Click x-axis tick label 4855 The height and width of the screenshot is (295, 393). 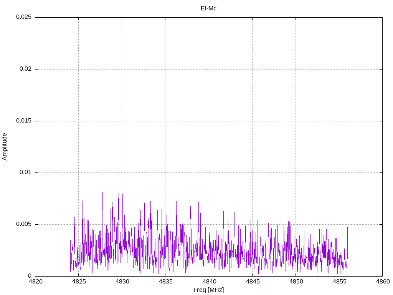[339, 282]
